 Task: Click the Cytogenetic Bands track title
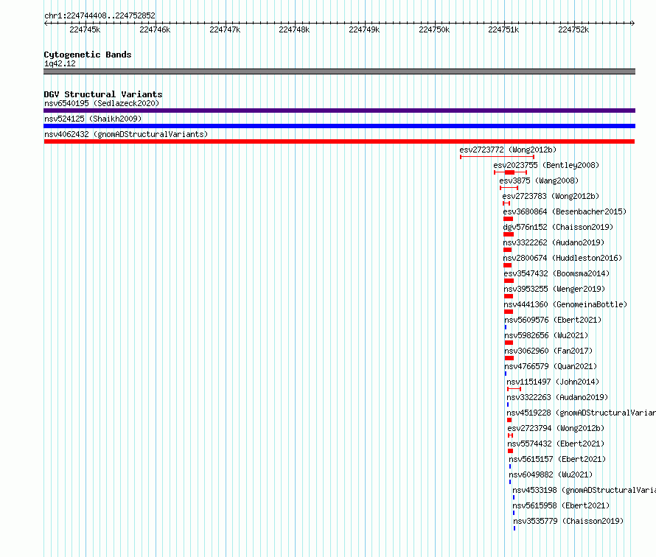click(x=88, y=55)
